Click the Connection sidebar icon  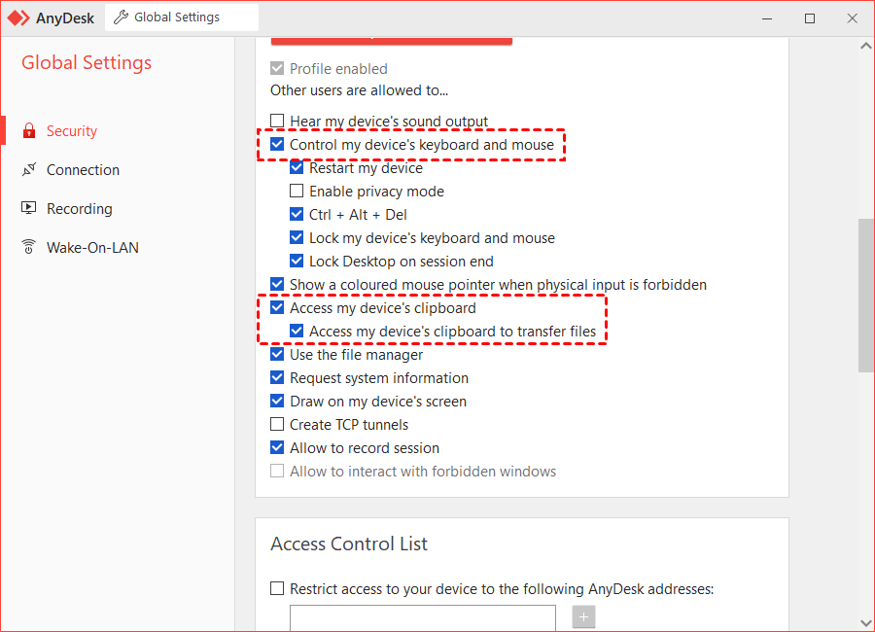28,170
